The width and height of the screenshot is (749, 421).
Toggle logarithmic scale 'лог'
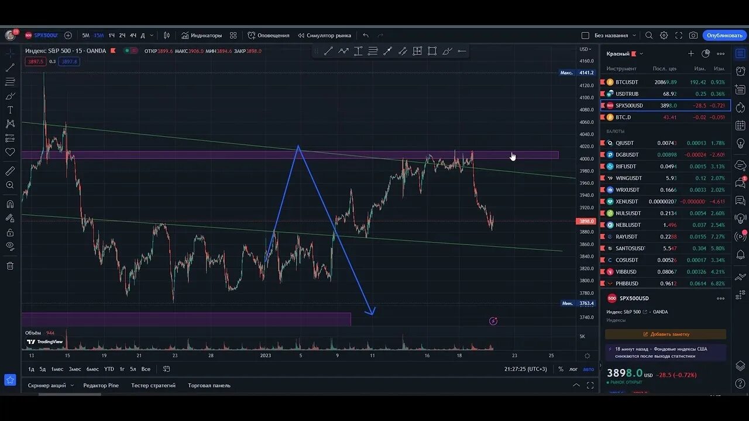coord(573,369)
